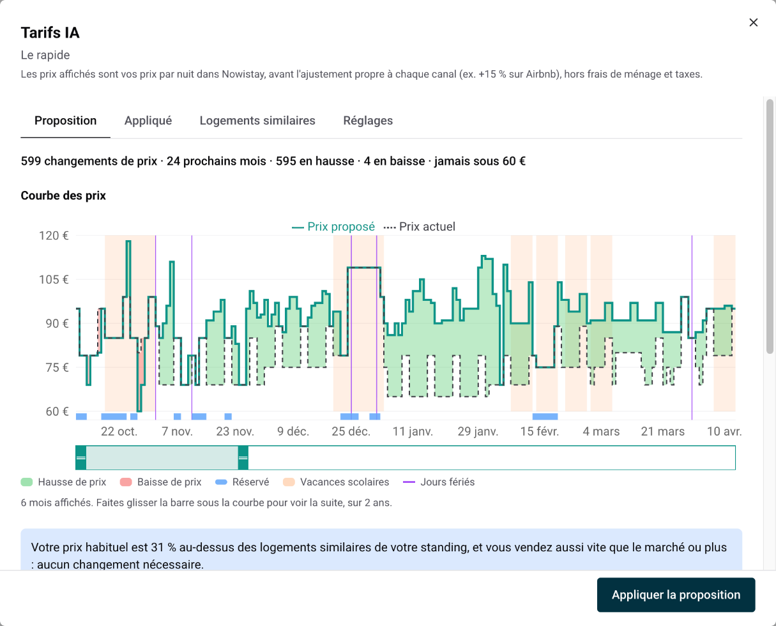Click the 23 nov. date label
The image size is (776, 626).
[x=235, y=432]
